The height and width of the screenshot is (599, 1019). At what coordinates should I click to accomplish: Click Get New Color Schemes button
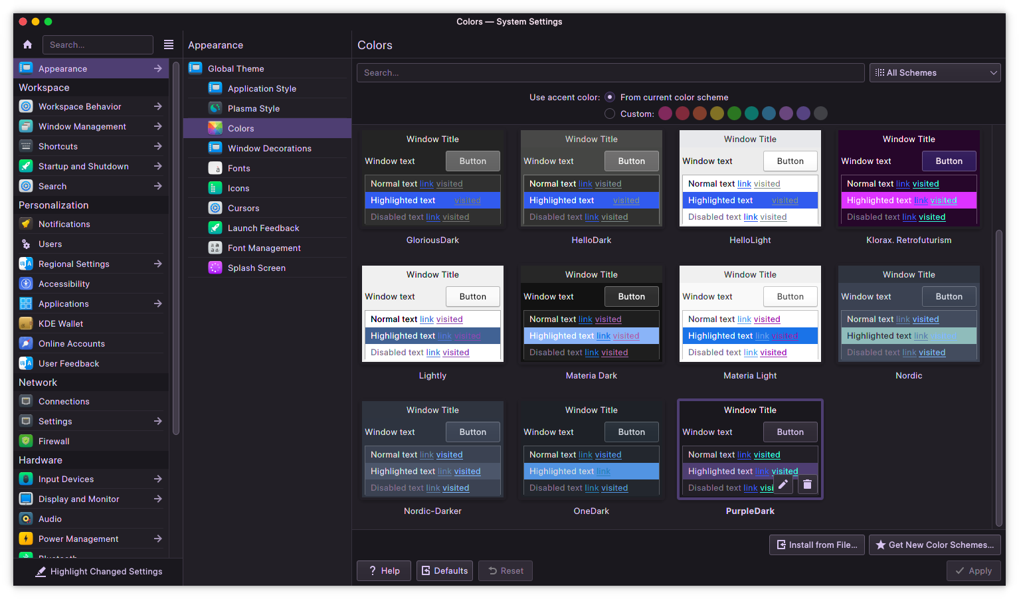(935, 545)
